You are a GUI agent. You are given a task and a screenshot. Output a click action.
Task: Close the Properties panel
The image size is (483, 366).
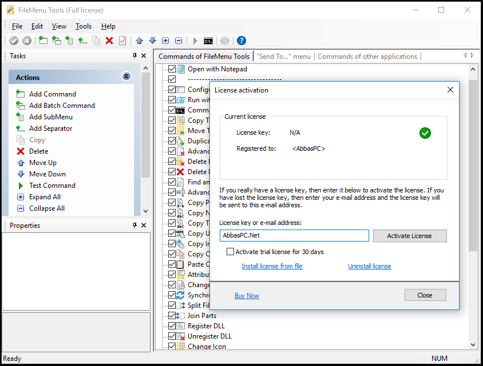pyautogui.click(x=144, y=226)
